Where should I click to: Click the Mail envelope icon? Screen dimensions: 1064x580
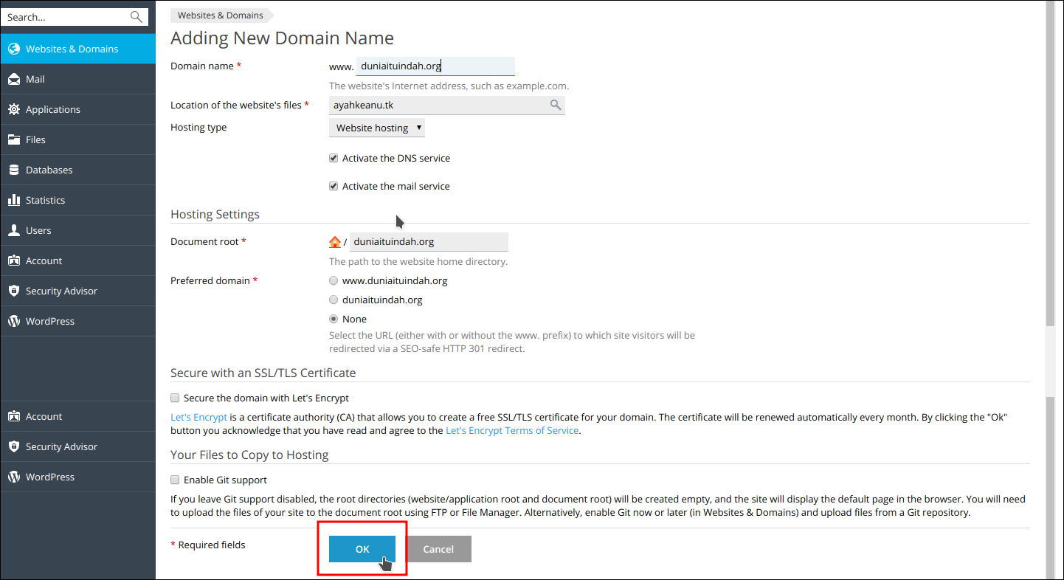tap(13, 79)
